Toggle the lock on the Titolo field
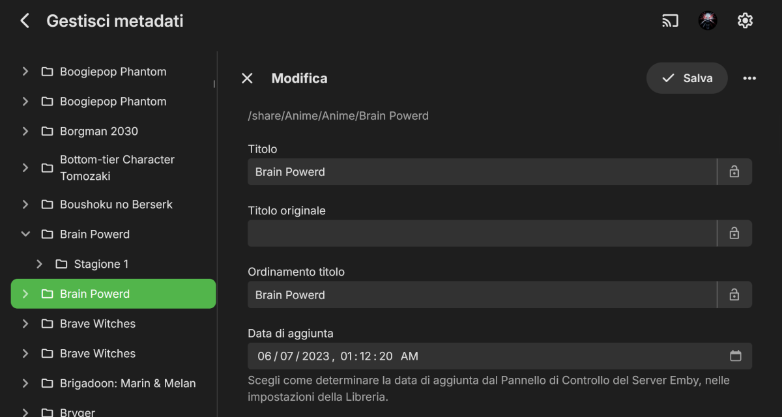Viewport: 782px width, 417px height. [x=734, y=172]
